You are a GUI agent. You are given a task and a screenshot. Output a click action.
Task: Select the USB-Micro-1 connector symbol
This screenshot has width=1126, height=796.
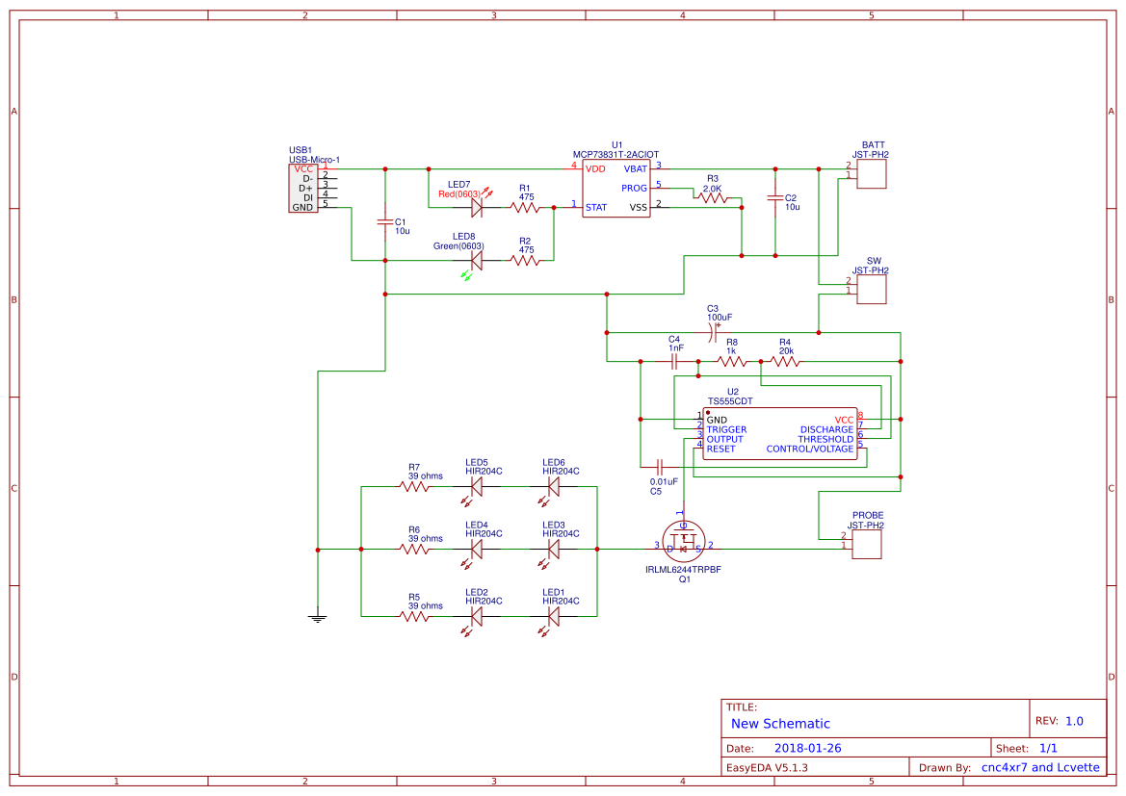click(x=302, y=189)
